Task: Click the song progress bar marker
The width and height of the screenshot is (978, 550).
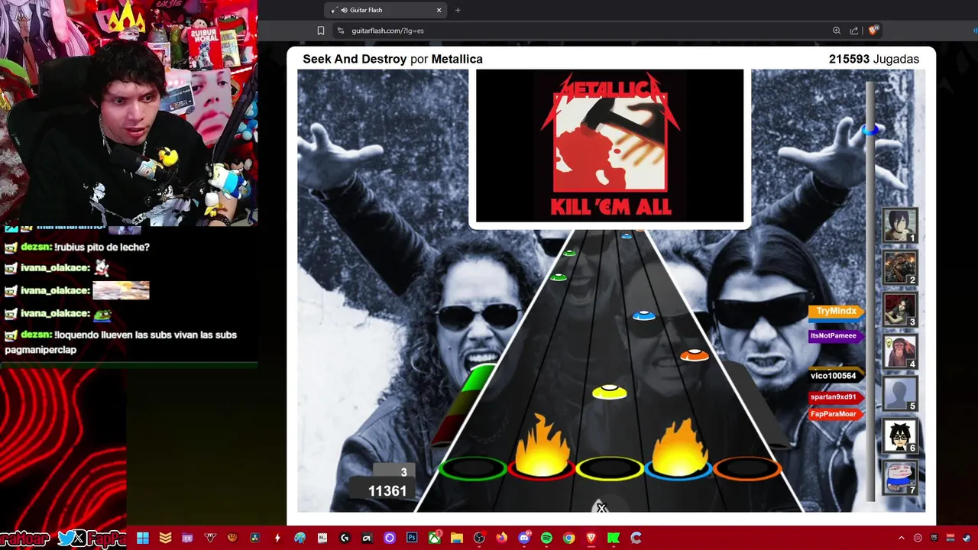Action: [x=870, y=130]
